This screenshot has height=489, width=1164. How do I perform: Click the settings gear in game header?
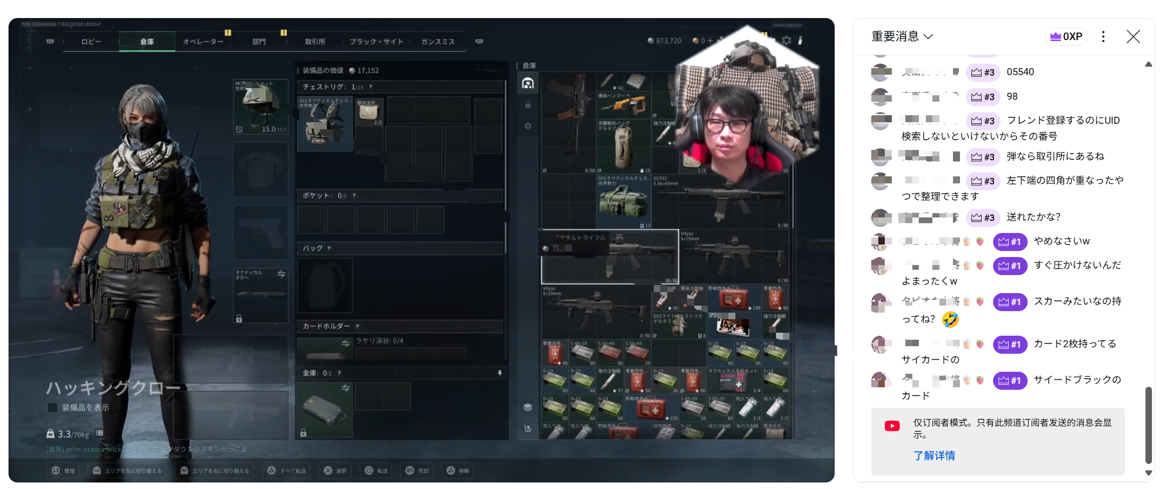[786, 40]
